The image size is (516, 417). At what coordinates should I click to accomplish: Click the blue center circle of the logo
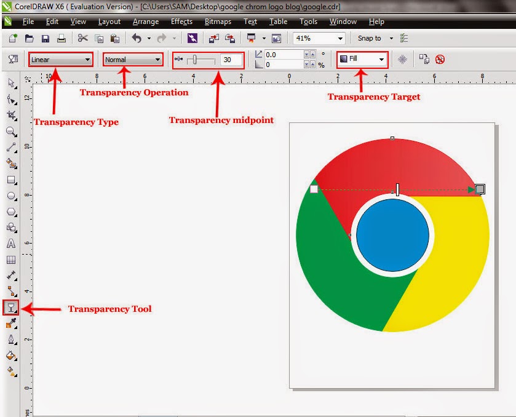pyautogui.click(x=392, y=236)
